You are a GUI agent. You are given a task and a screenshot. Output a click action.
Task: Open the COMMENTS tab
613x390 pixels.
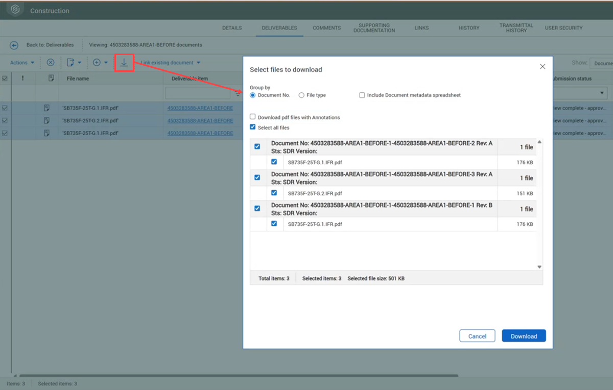coord(327,28)
